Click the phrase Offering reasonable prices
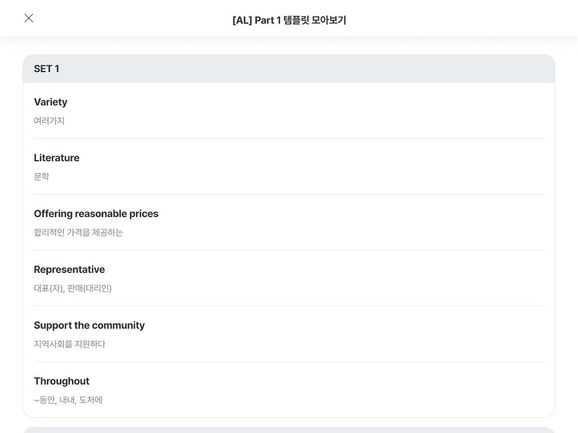Image resolution: width=578 pixels, height=433 pixels. 96,214
